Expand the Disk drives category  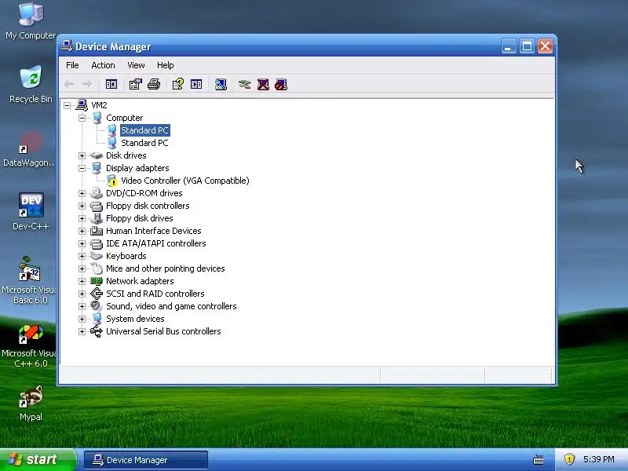pos(82,155)
